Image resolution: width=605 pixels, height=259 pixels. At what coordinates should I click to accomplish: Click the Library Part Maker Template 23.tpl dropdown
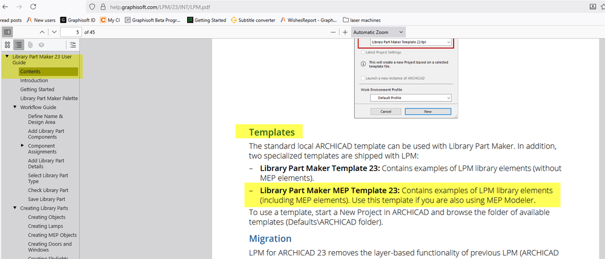tap(411, 42)
